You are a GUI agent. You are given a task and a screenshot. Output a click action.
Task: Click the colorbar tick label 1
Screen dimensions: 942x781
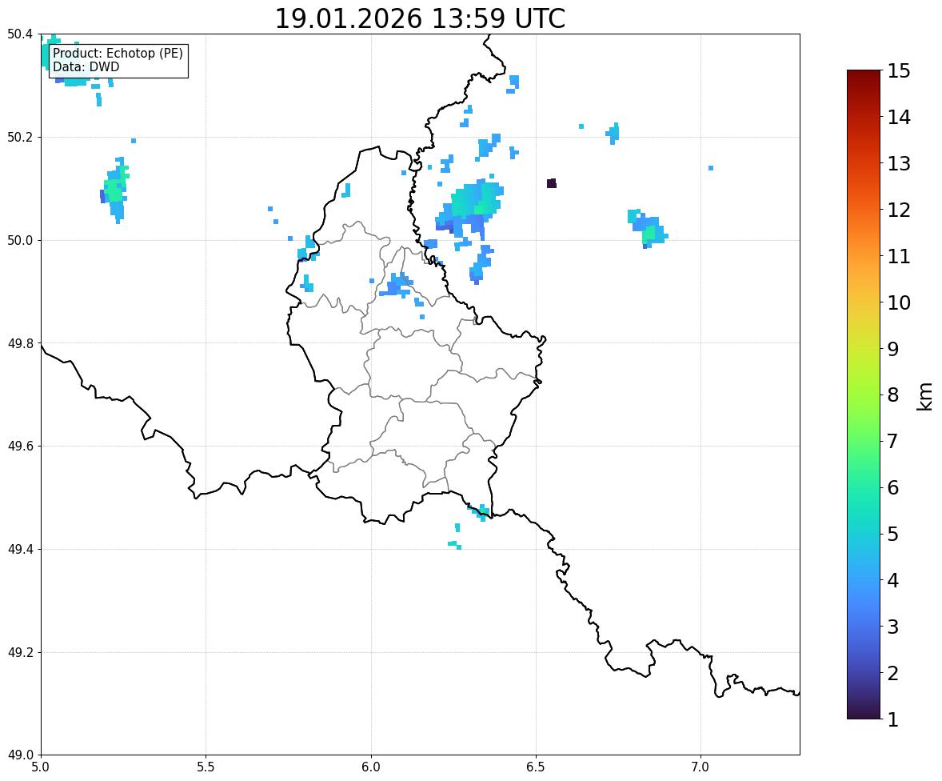(x=893, y=719)
